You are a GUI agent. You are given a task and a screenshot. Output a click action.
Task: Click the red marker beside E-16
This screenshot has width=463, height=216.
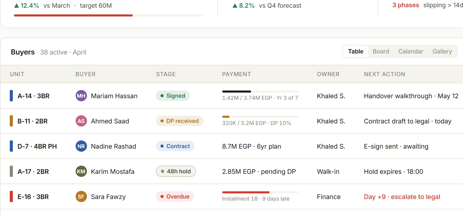[11, 196]
